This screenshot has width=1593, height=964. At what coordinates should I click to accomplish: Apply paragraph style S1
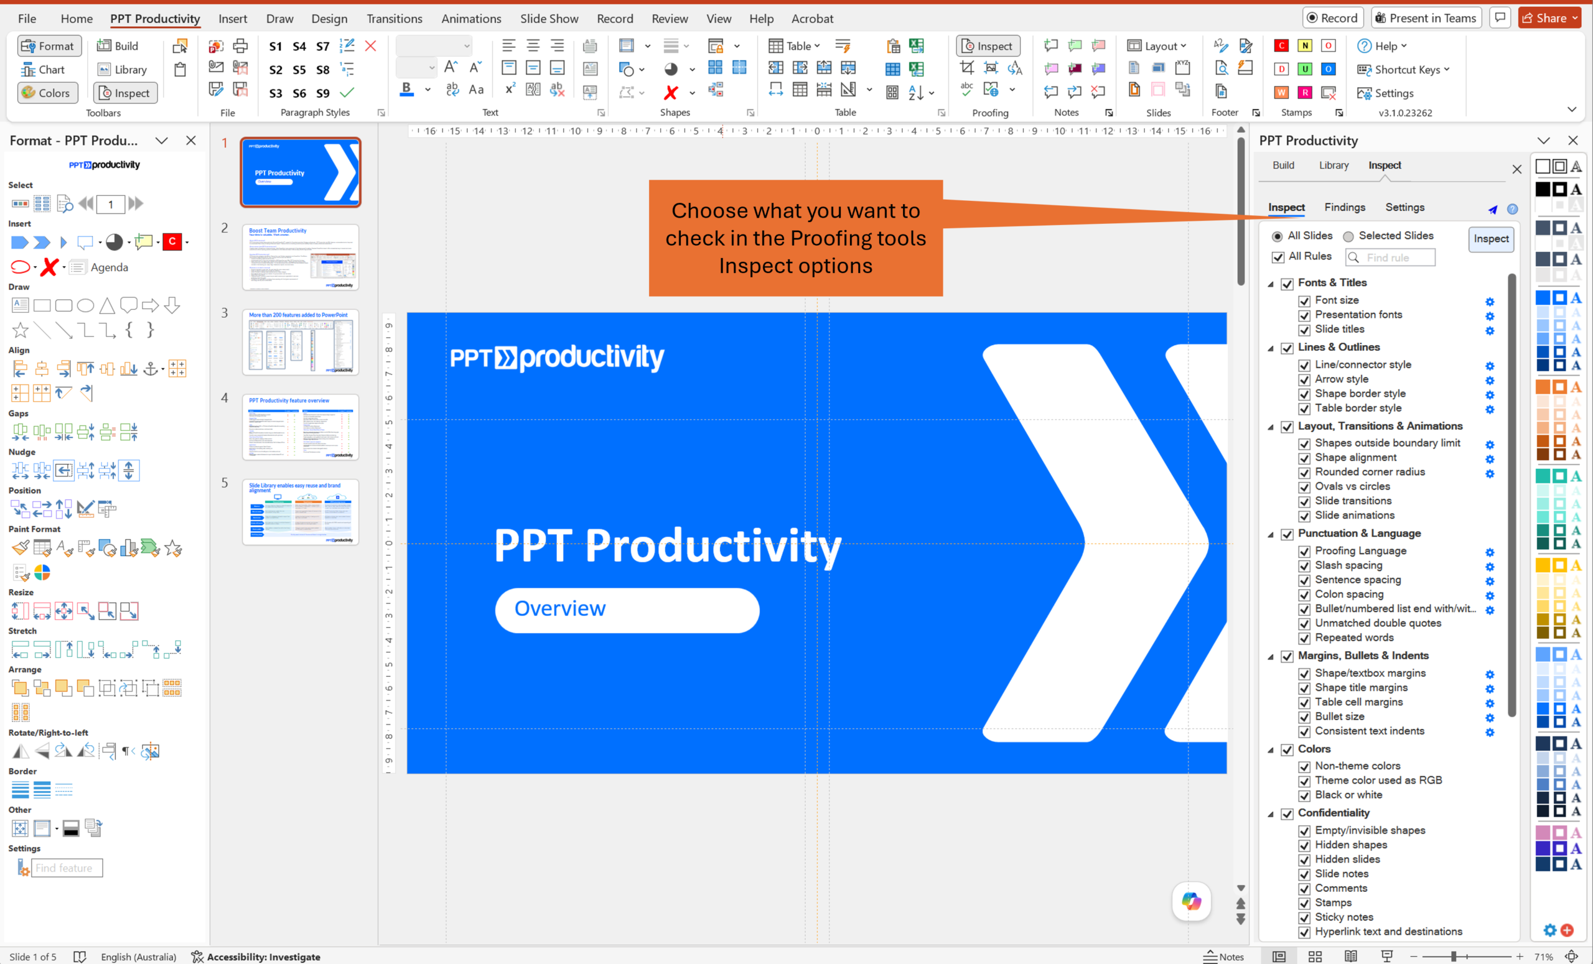(x=276, y=46)
